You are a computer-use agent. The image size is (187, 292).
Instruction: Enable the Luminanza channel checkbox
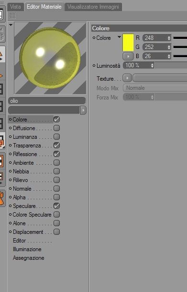click(56, 137)
